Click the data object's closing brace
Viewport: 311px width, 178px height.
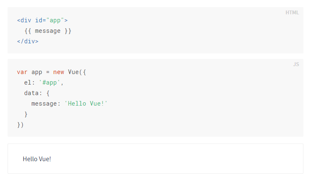coord(26,114)
